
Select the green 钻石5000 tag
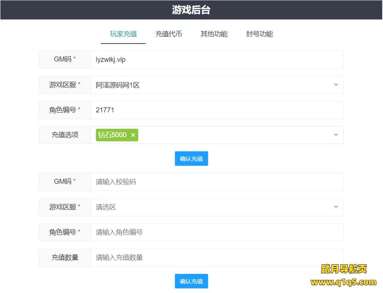click(x=112, y=135)
